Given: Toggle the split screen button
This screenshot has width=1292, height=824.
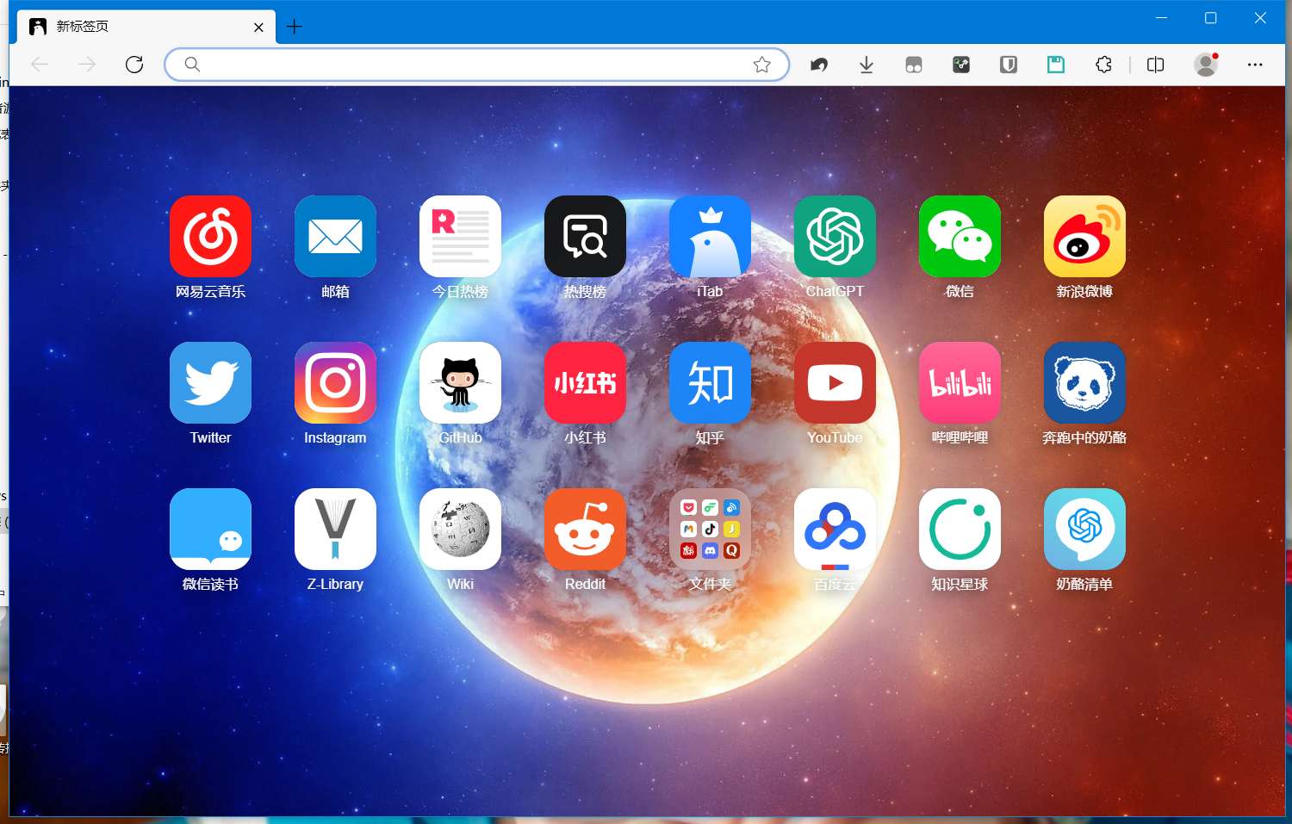Looking at the screenshot, I should click(1156, 65).
